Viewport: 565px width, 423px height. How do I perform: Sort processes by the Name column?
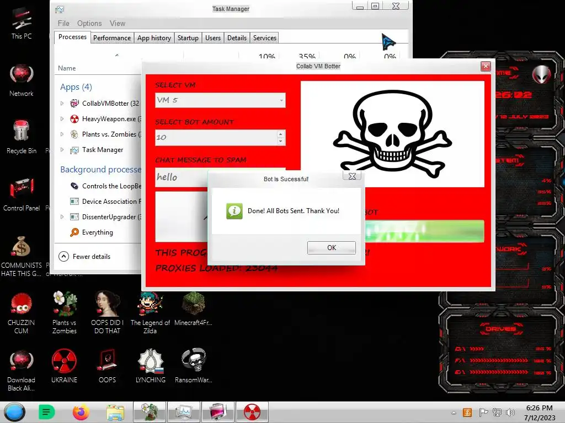[67, 68]
